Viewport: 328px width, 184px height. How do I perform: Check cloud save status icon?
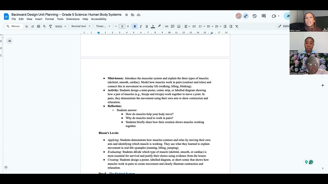tap(139, 15)
